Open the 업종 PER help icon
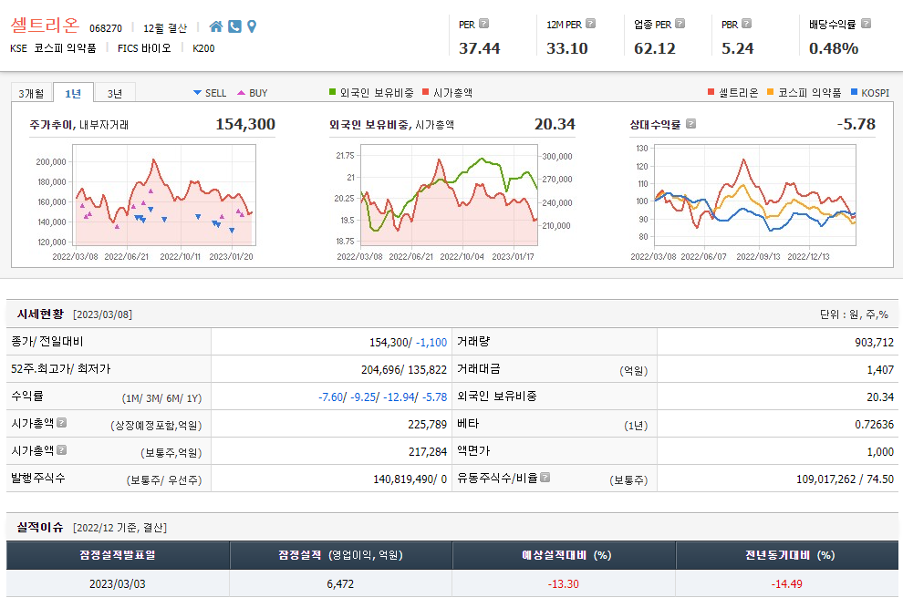 pos(680,24)
